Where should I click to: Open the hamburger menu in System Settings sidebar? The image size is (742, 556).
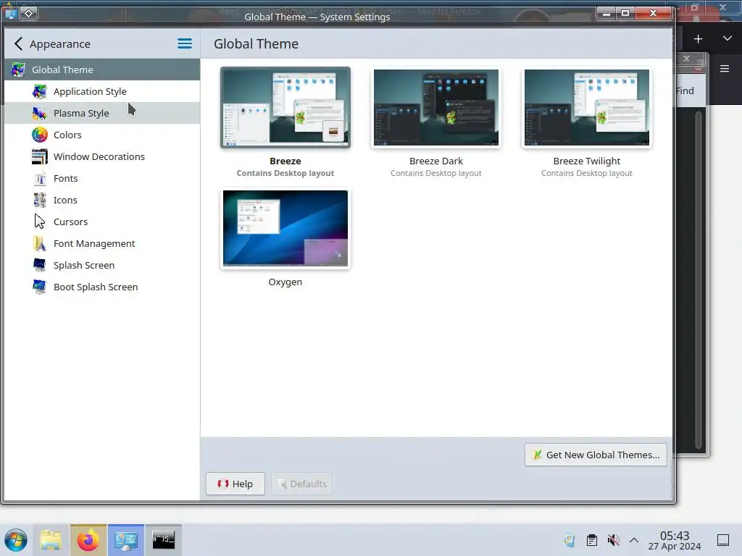(185, 44)
